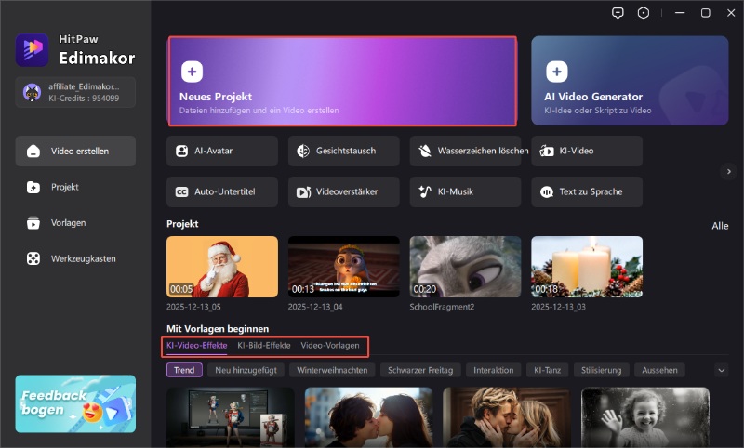Viewport: 744px width, 448px height.
Task: Open the Feedbackbogen banner
Action: click(x=75, y=404)
